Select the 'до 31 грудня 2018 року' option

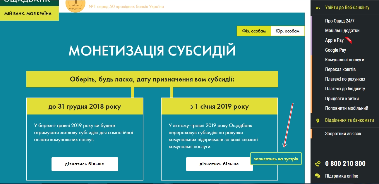pos(85,107)
